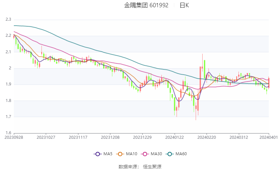Image resolution: width=280 pixels, height=170 pixels.
Task: Click the orange MA10 legend circle marker
Action: (120, 154)
